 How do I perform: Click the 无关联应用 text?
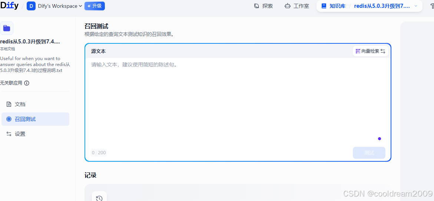tap(11, 83)
